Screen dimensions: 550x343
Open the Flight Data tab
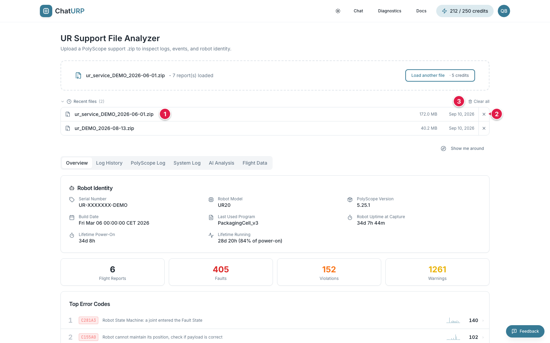(x=255, y=163)
